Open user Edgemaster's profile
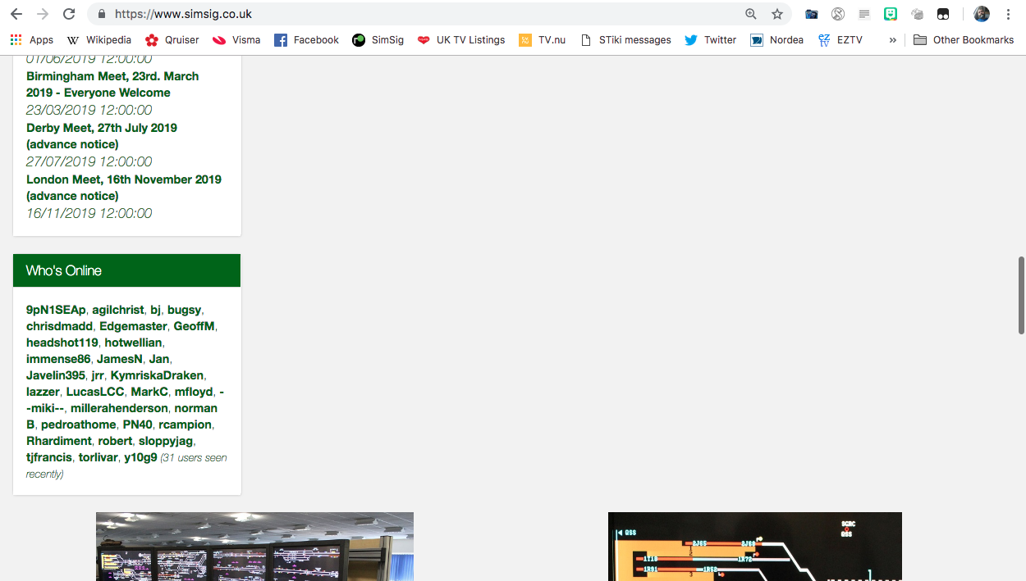The height and width of the screenshot is (581, 1026). tap(133, 326)
